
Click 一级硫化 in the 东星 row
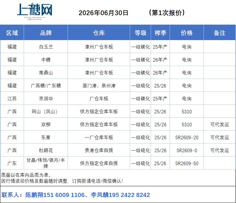click(x=141, y=137)
